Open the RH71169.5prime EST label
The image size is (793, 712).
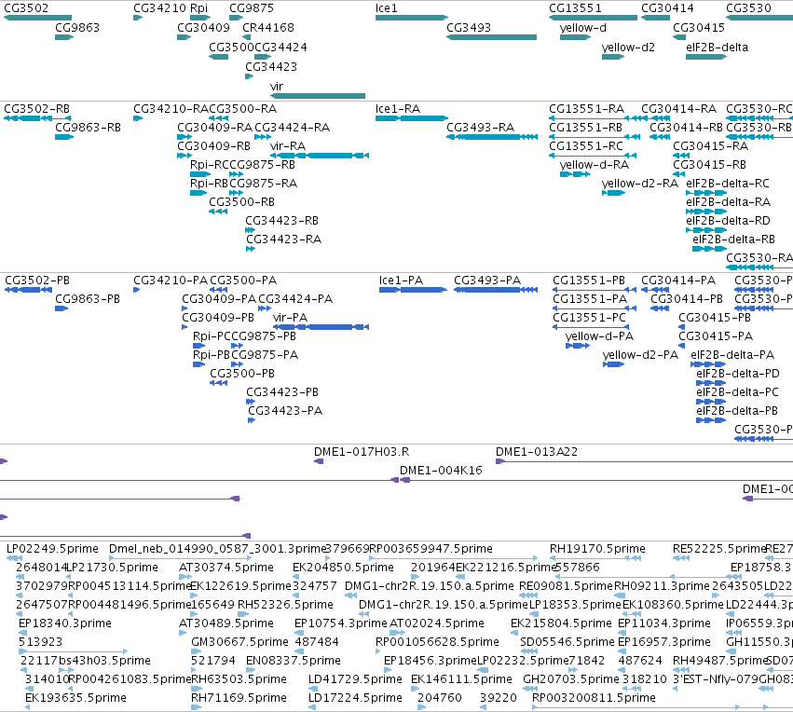click(x=239, y=698)
